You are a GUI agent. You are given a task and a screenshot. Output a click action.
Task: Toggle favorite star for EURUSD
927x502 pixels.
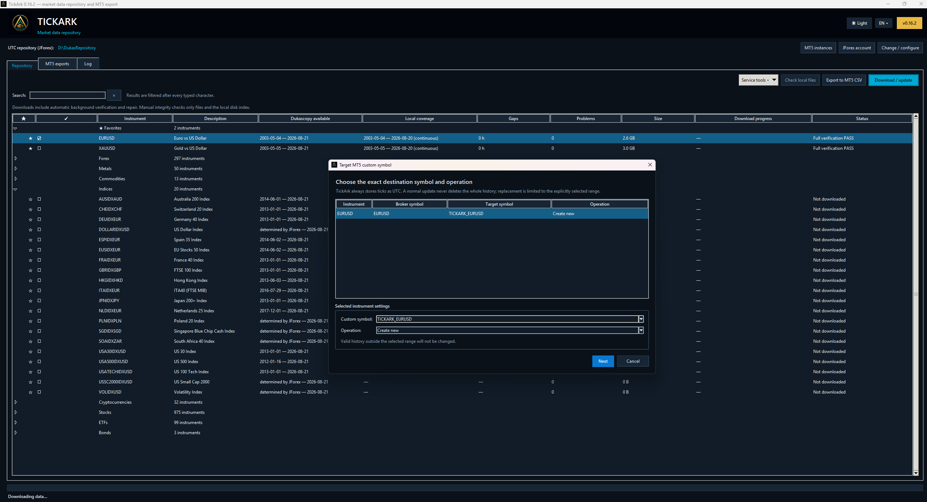[31, 138]
